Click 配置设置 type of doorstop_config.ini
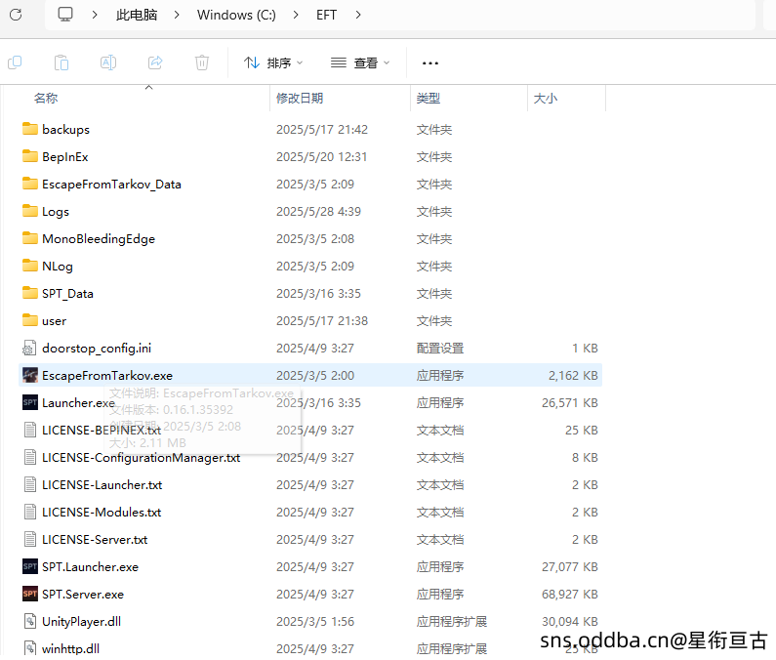This screenshot has width=776, height=660. tap(440, 349)
